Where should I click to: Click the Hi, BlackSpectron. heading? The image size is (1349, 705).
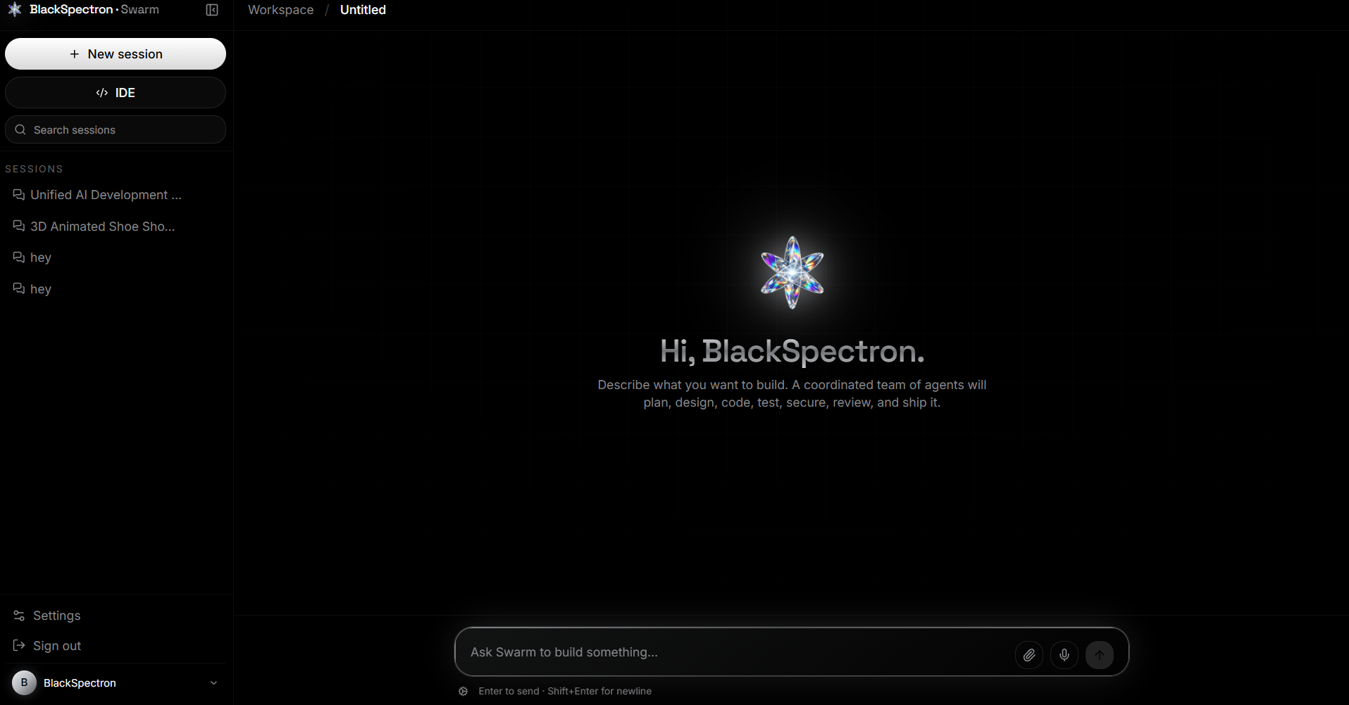(x=792, y=351)
